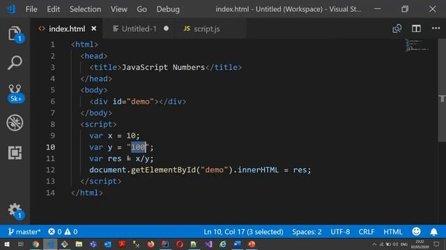Click the 'getElementById' text on line 12
The image size is (446, 250).
[163, 169]
